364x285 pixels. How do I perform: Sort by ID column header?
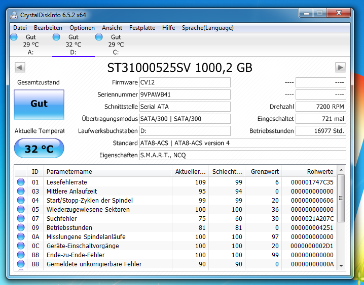coord(35,171)
